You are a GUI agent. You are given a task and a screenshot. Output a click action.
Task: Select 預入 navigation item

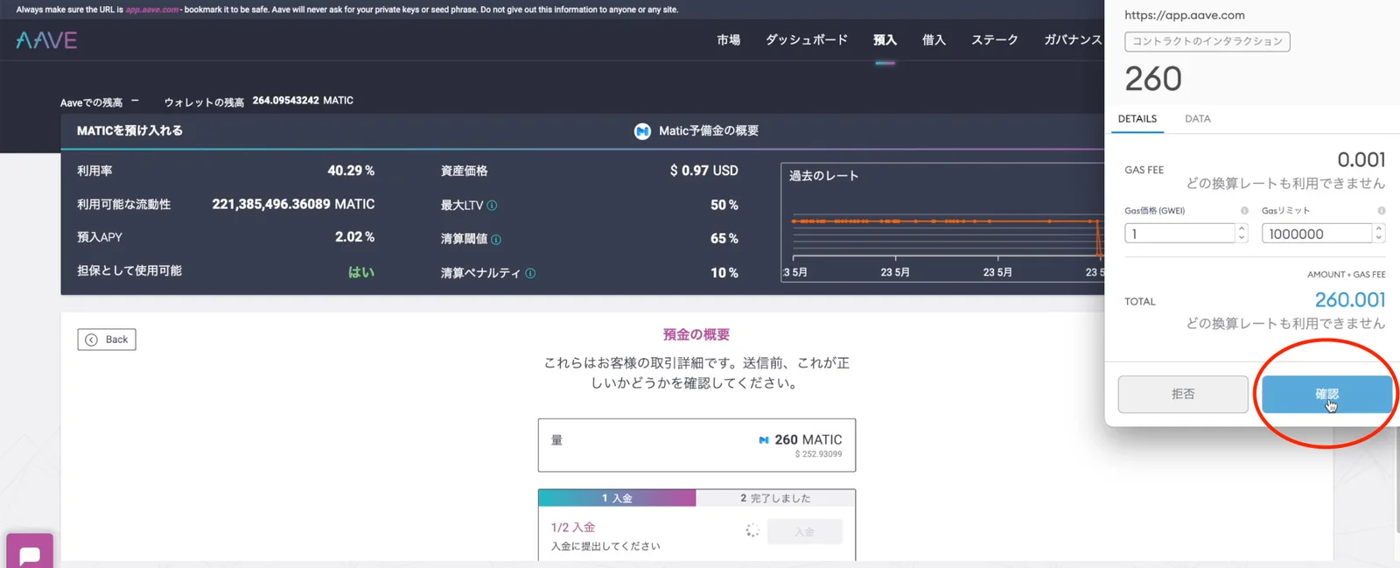pos(885,40)
